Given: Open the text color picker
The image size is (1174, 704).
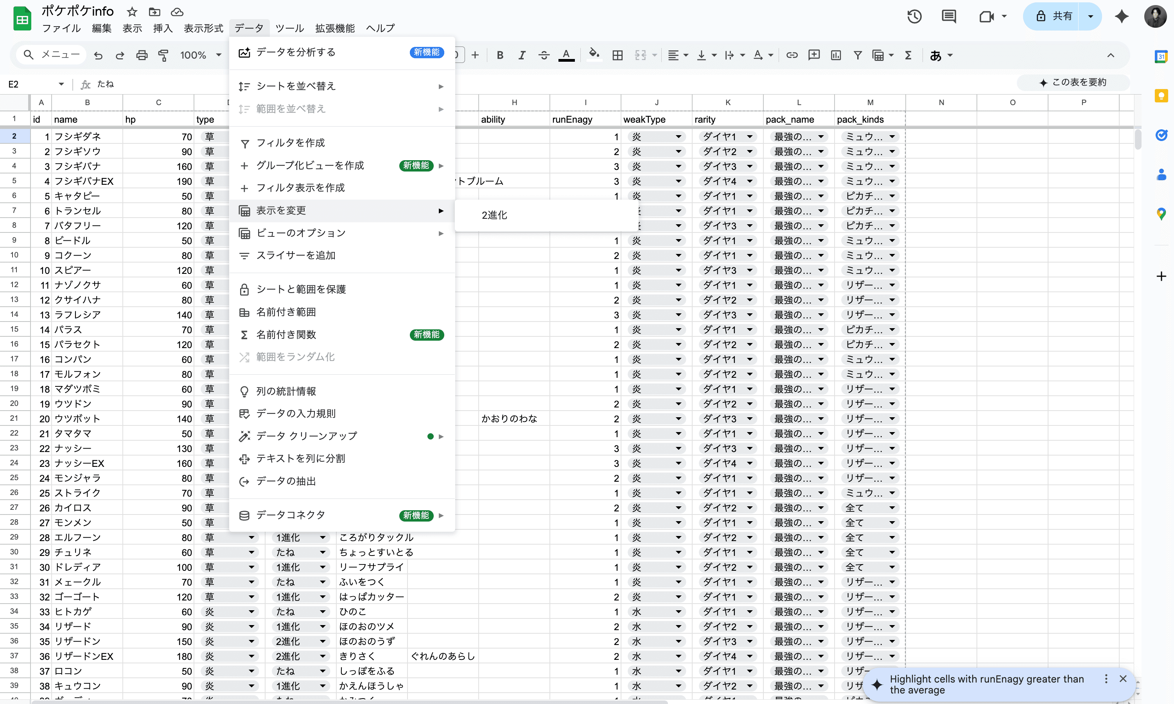Looking at the screenshot, I should click(566, 55).
